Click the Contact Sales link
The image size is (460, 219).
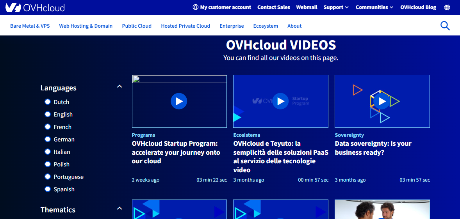point(274,7)
